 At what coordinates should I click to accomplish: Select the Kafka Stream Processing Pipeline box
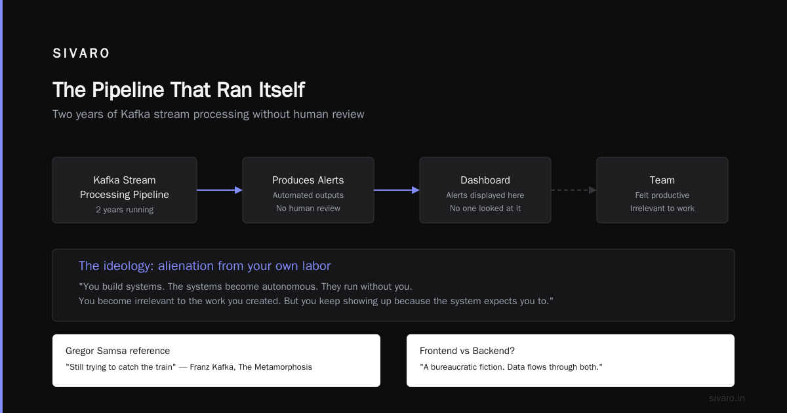125,190
